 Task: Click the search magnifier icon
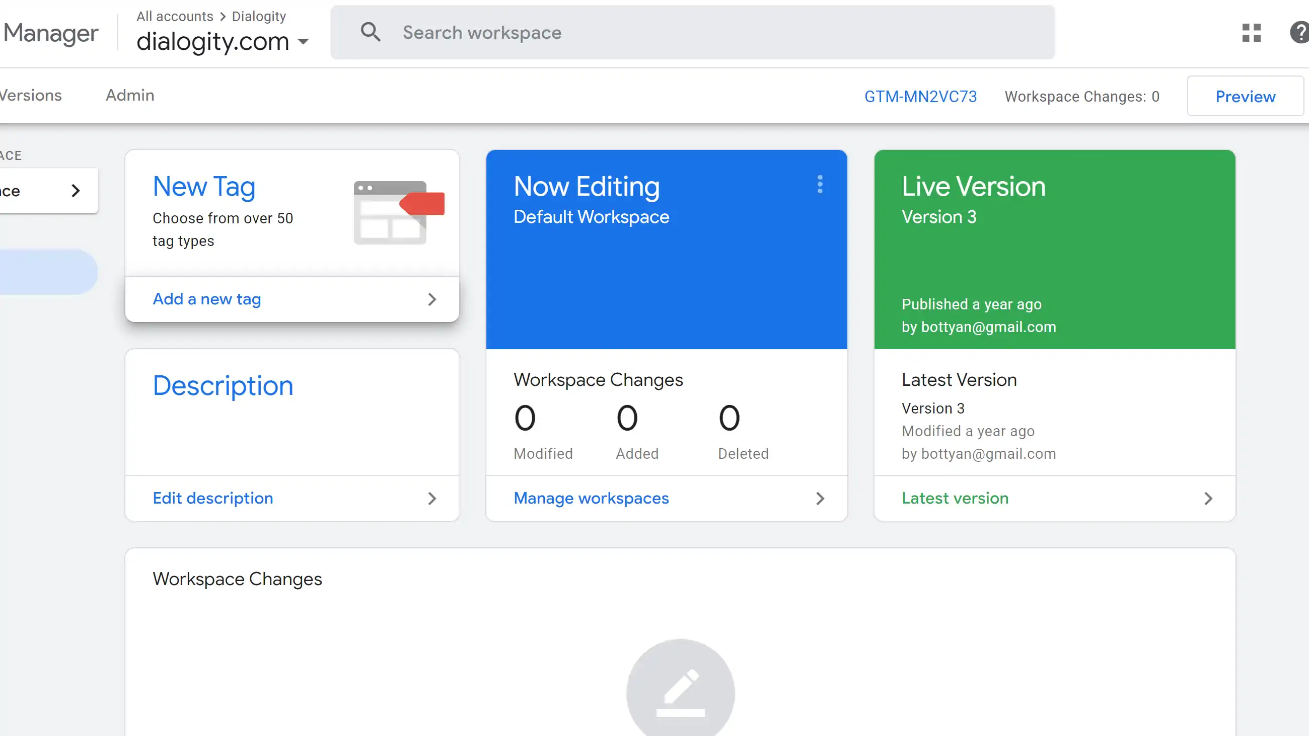(x=371, y=32)
